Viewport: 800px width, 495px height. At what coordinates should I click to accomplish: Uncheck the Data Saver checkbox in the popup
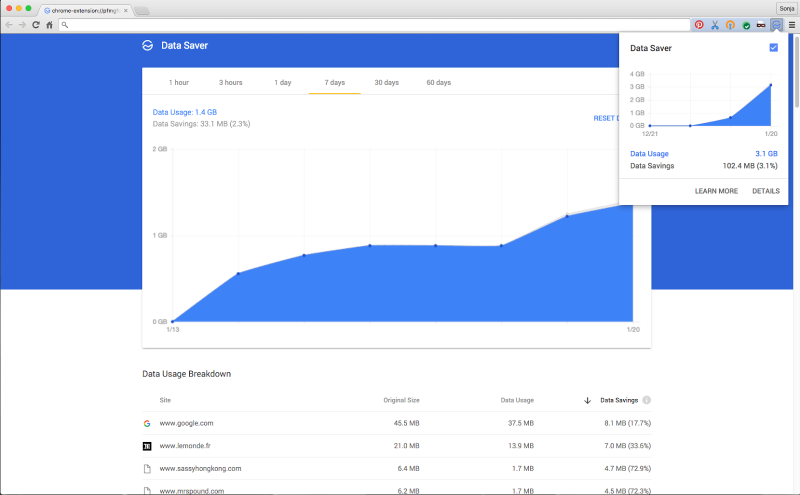pyautogui.click(x=773, y=47)
